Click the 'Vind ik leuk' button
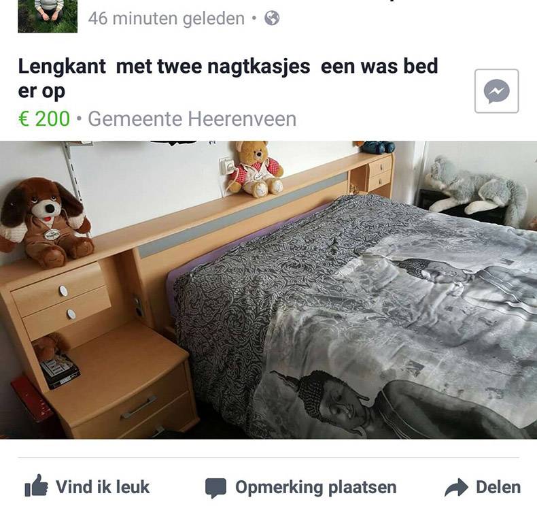This screenshot has width=537, height=517. [x=87, y=486]
